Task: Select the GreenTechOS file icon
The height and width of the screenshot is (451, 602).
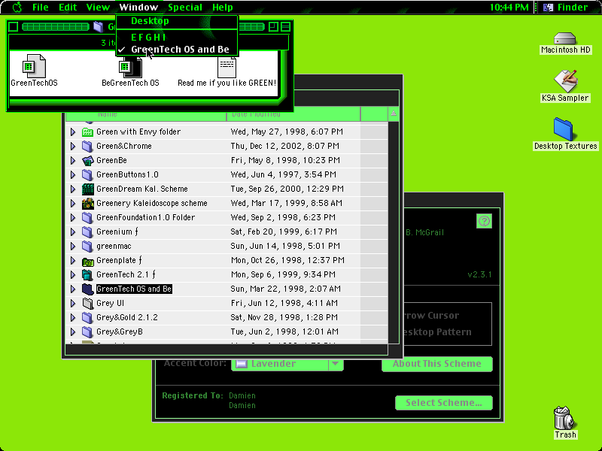Action: click(x=34, y=66)
